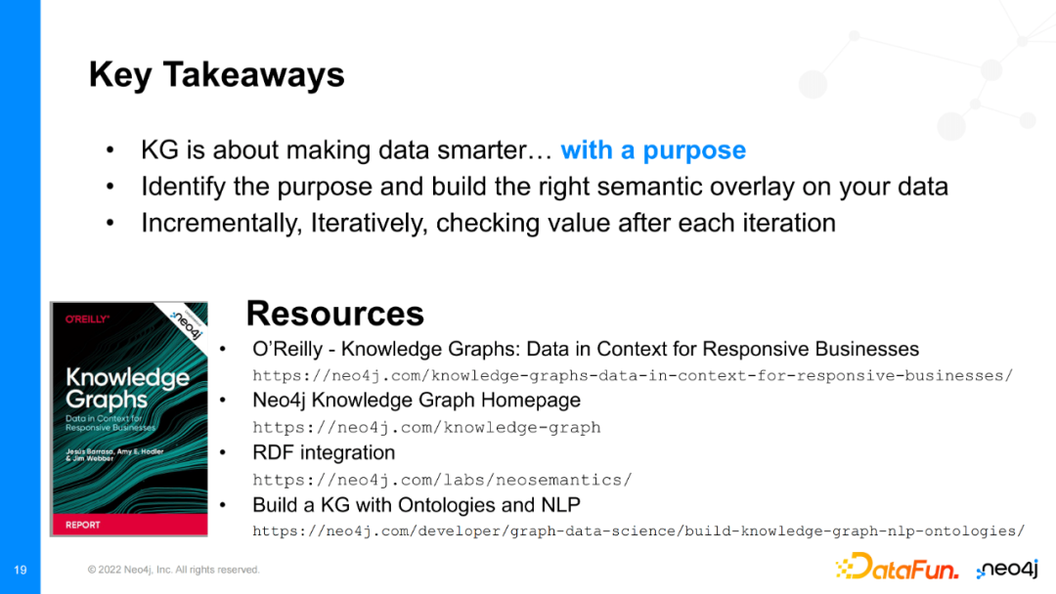
Task: Open the Knowledge Graphs book cover thumbnail
Action: (129, 418)
